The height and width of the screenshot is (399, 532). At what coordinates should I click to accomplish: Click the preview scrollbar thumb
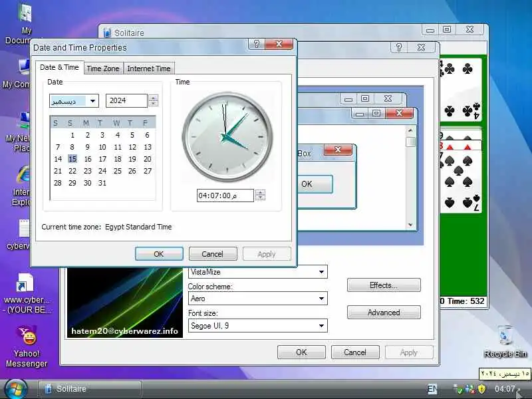(x=410, y=141)
